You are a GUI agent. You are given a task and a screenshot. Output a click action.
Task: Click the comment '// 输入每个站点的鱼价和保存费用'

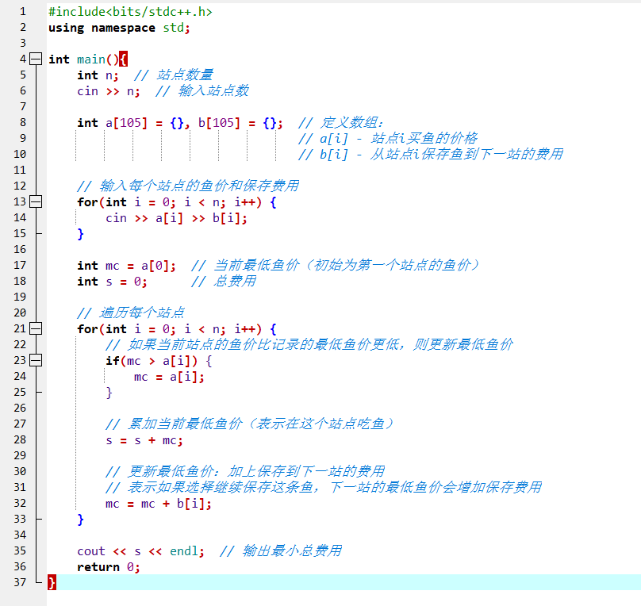tap(188, 186)
